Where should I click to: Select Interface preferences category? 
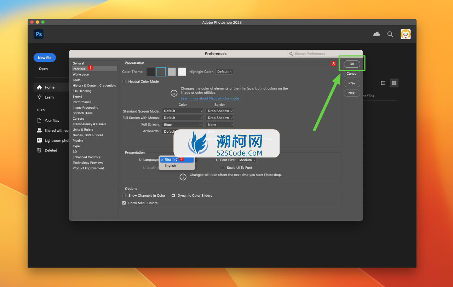(94, 69)
